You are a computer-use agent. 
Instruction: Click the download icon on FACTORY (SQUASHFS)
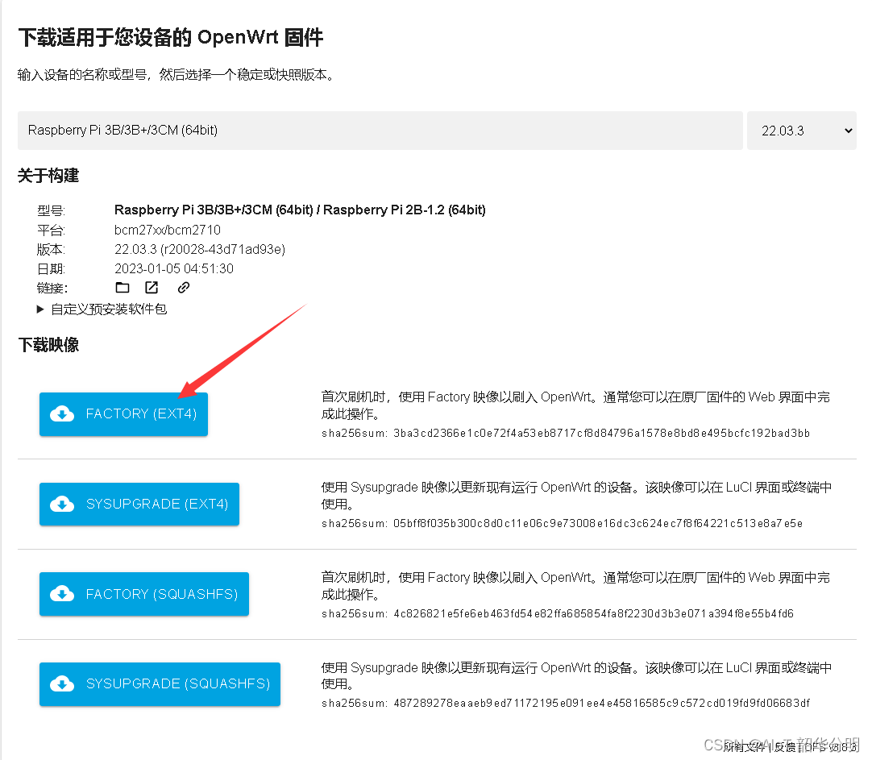click(63, 593)
